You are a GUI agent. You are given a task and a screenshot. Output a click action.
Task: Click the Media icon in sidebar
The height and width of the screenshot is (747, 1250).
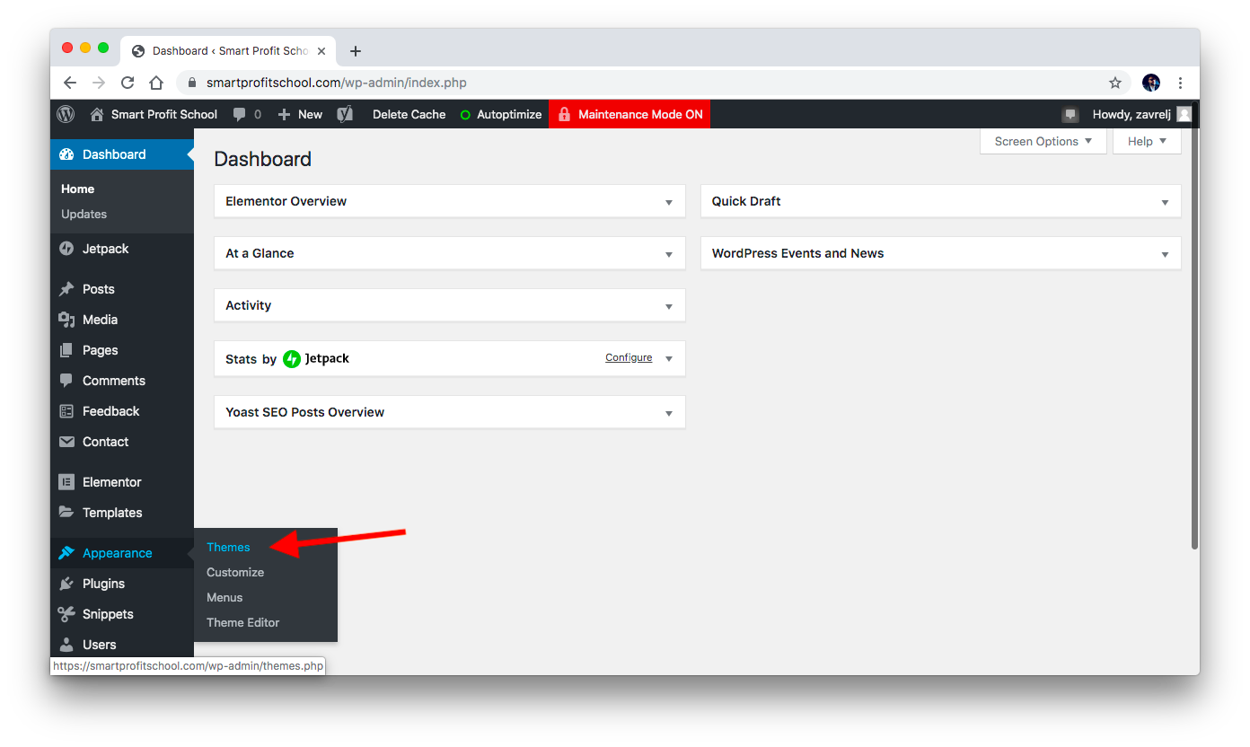pos(66,320)
